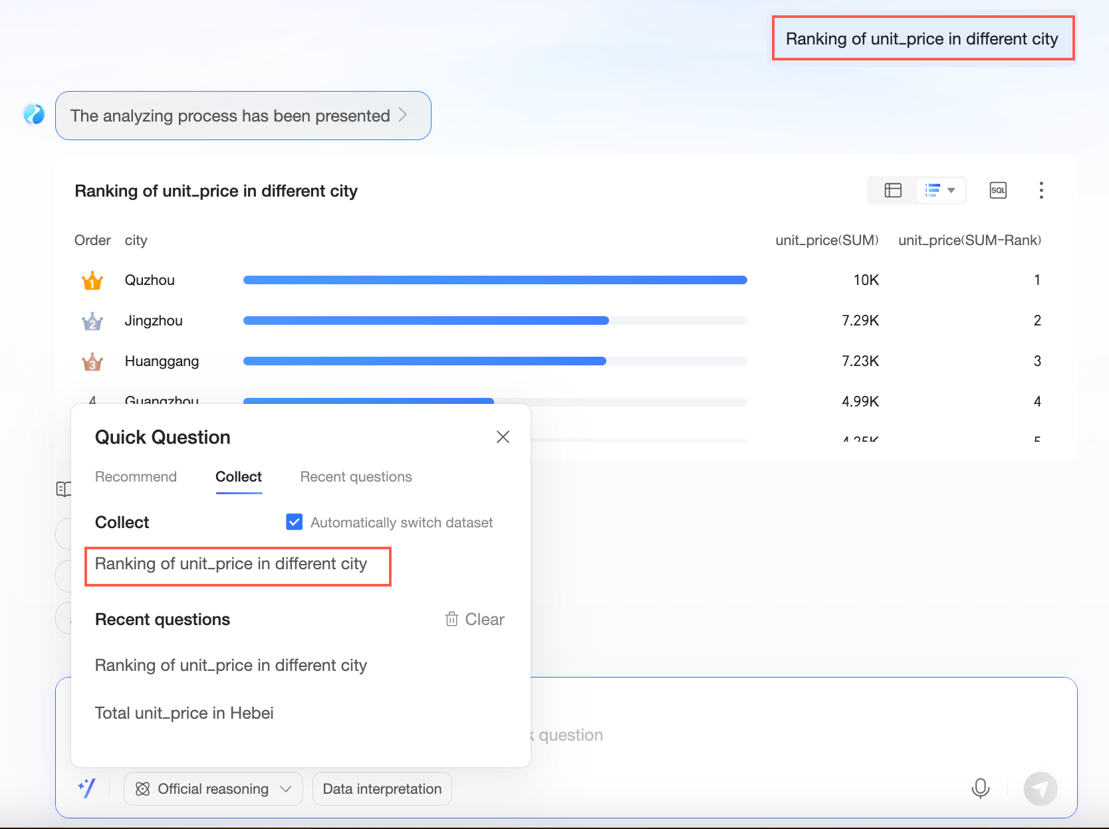1109x829 pixels.
Task: Expand the chart type dropdown arrow
Action: (x=951, y=191)
